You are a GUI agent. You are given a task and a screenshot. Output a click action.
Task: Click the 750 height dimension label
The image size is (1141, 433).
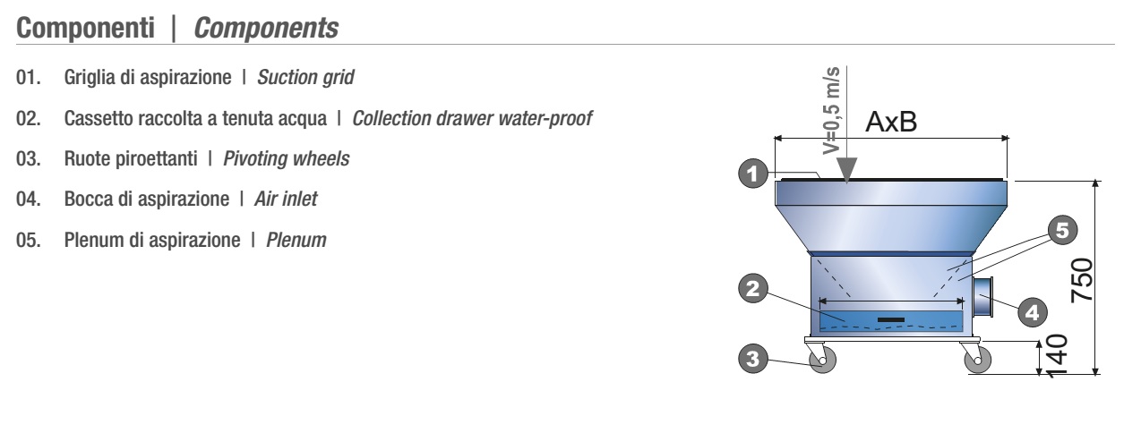click(1082, 283)
